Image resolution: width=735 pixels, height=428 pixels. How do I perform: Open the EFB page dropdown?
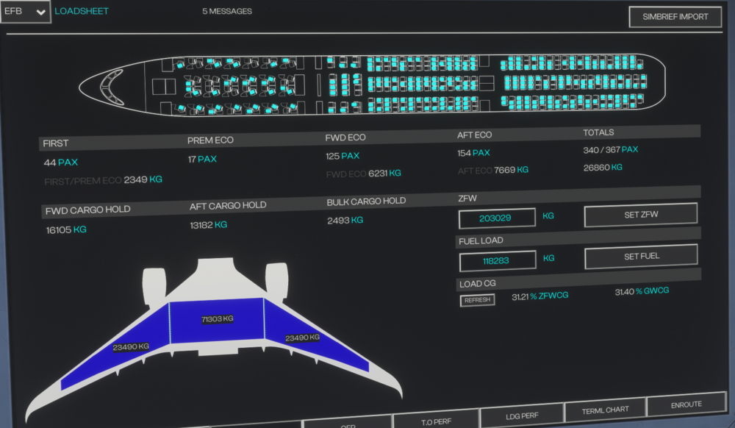click(x=26, y=12)
